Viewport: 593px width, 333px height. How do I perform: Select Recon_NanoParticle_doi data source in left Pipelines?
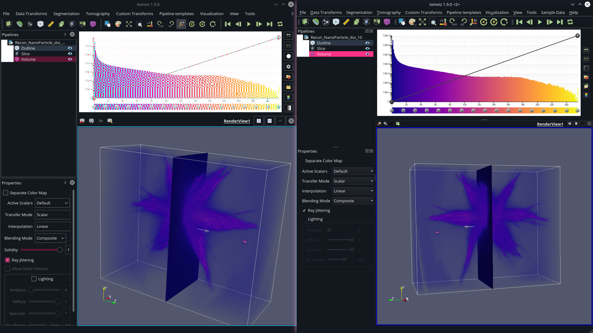(42, 43)
